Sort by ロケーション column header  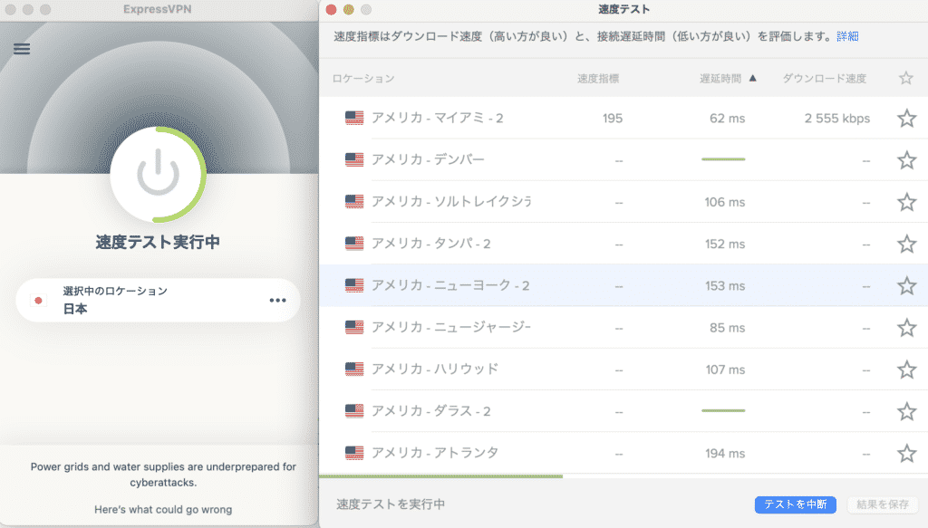click(363, 79)
